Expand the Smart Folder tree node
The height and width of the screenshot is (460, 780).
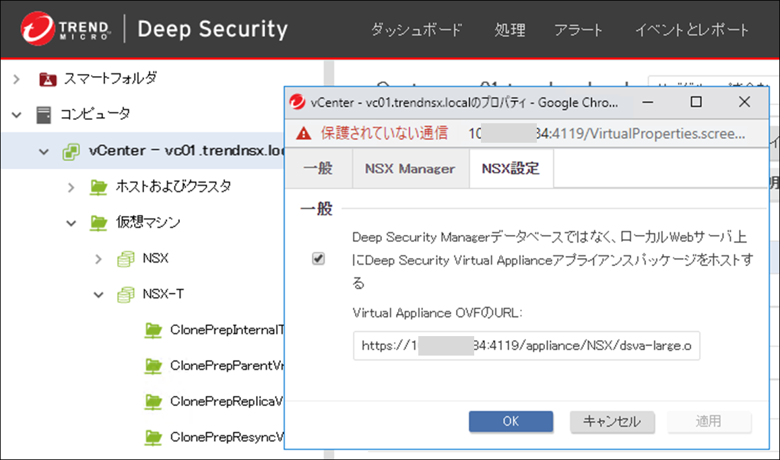pos(17,79)
